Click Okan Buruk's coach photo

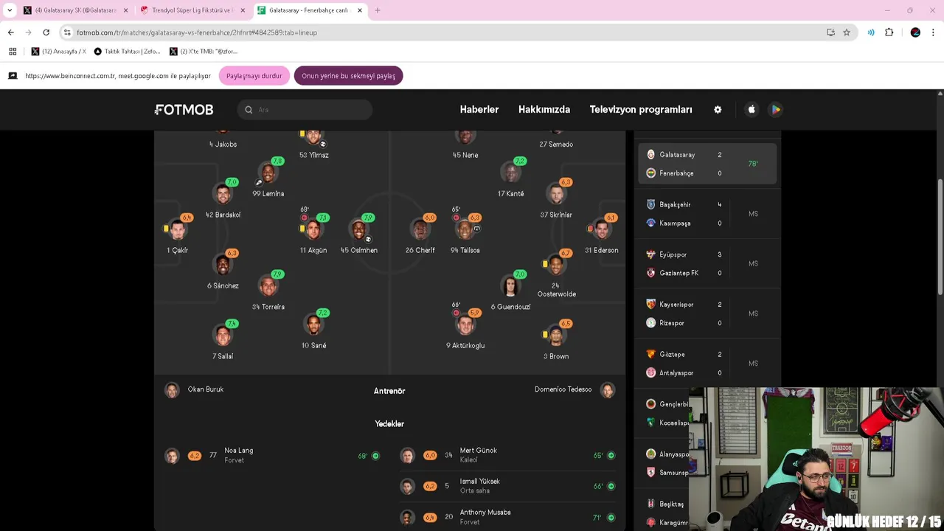[172, 390]
